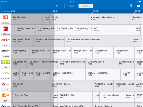Tap the Das Erste channel logo

click(6, 106)
